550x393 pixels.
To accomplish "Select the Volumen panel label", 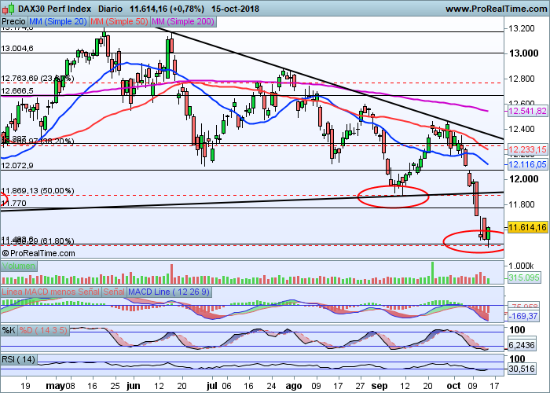I will click(17, 266).
